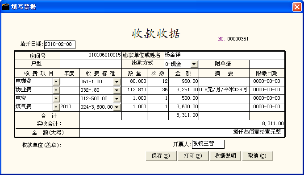This screenshot has width=304, height=175.
Task: Open 收据说明 receipt notes
Action: click(x=225, y=156)
